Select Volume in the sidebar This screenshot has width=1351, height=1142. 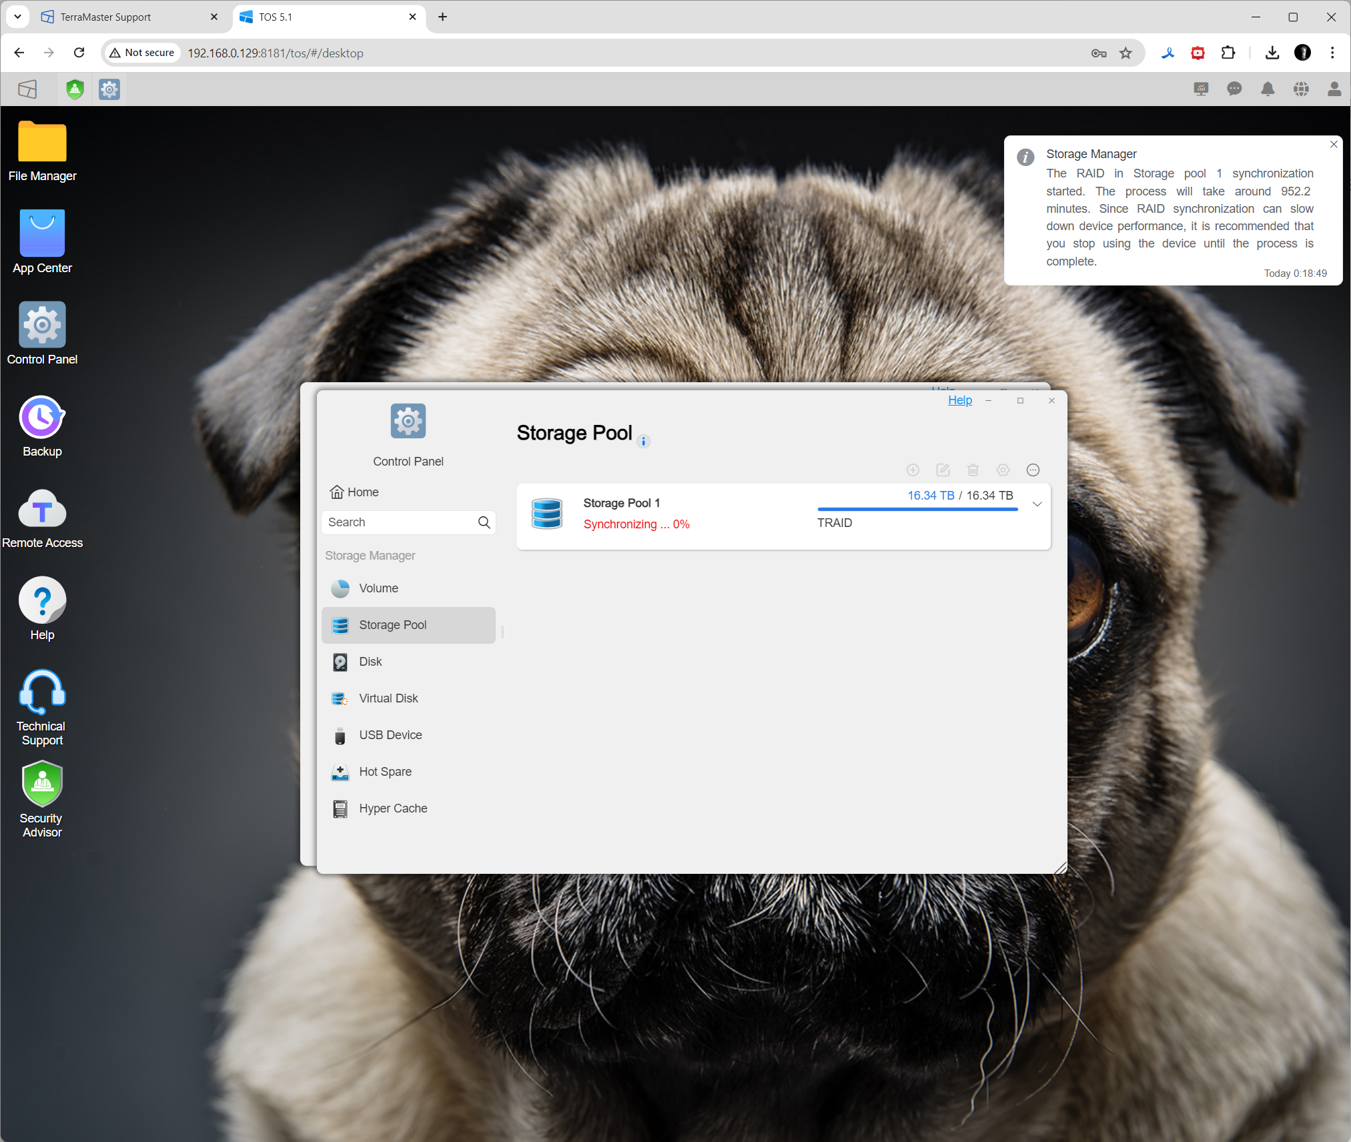pos(378,588)
